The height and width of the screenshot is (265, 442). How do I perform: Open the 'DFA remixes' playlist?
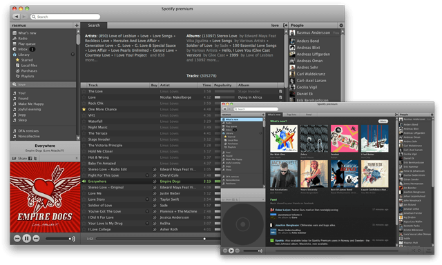[x=28, y=131]
